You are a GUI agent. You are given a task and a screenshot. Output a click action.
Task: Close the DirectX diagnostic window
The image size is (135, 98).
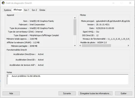[130, 3]
